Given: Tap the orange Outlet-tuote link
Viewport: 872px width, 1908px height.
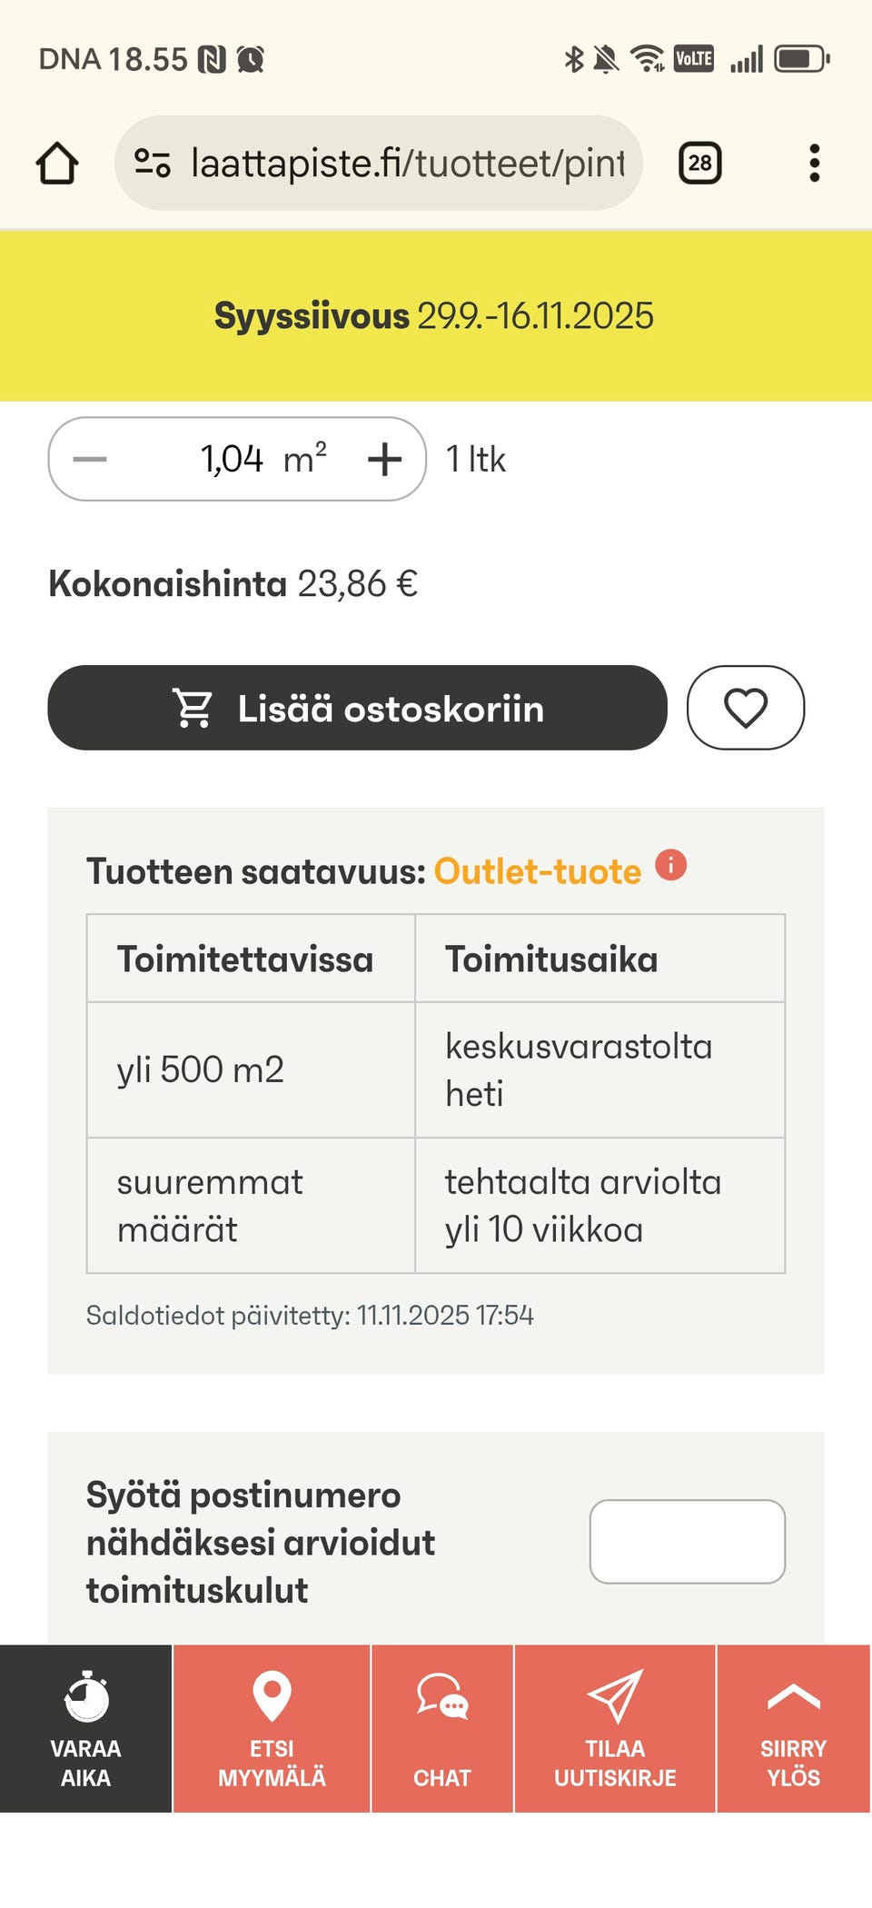Looking at the screenshot, I should pyautogui.click(x=535, y=870).
